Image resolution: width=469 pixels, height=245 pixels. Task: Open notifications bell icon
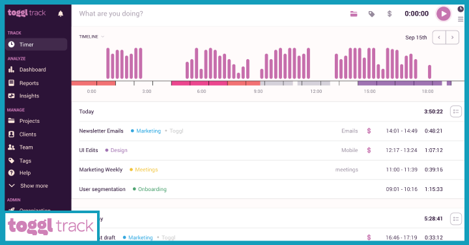pyautogui.click(x=61, y=14)
